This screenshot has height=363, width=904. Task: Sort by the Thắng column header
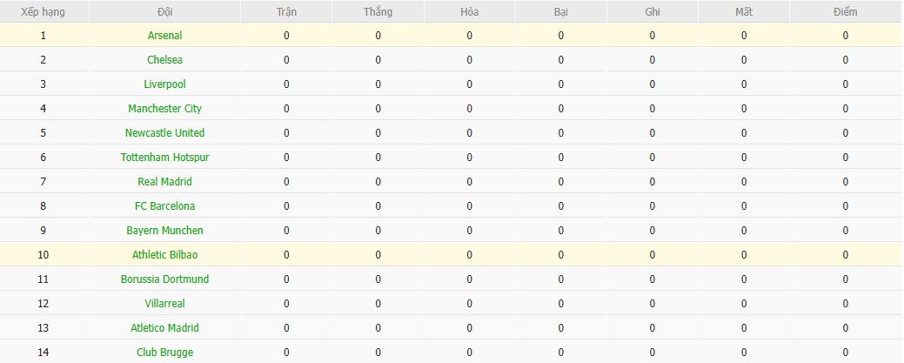click(x=378, y=12)
